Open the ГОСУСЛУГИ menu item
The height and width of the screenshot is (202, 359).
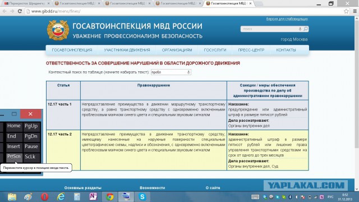[x=215, y=50]
